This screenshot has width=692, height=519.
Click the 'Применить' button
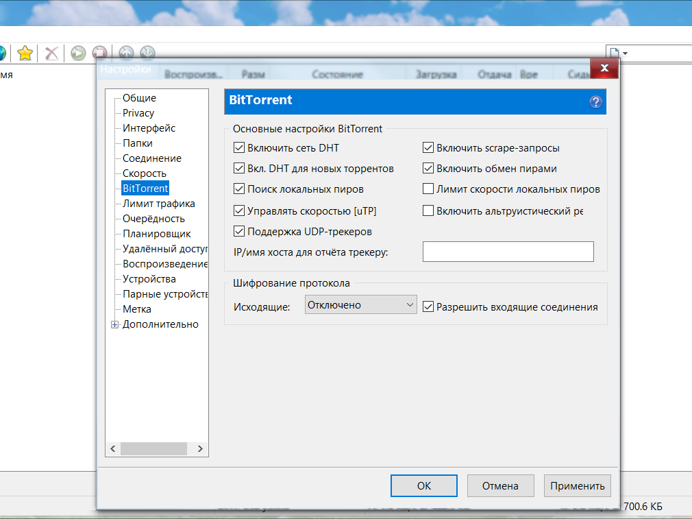pos(578,486)
